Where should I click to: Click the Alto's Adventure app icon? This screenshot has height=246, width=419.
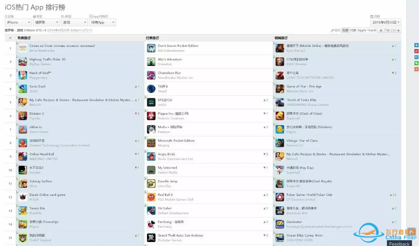151,62
